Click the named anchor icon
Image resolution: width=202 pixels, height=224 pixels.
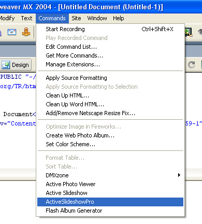[x=26, y=32]
